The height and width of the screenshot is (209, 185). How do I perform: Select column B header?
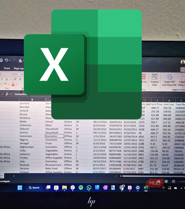pyautogui.click(x=32, y=100)
